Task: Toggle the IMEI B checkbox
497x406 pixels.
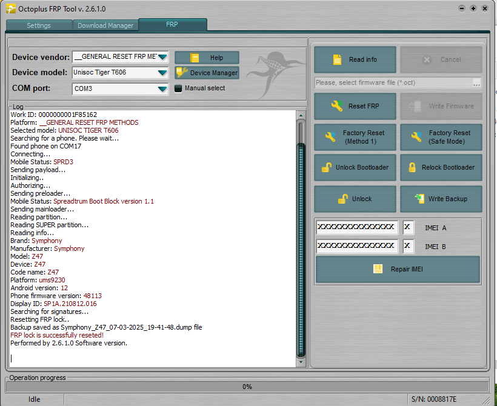Action: (x=409, y=246)
